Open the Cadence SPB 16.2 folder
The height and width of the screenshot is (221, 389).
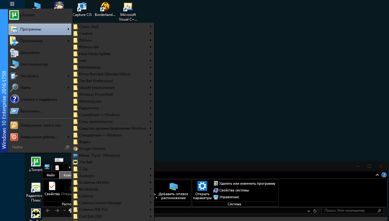tap(113, 210)
